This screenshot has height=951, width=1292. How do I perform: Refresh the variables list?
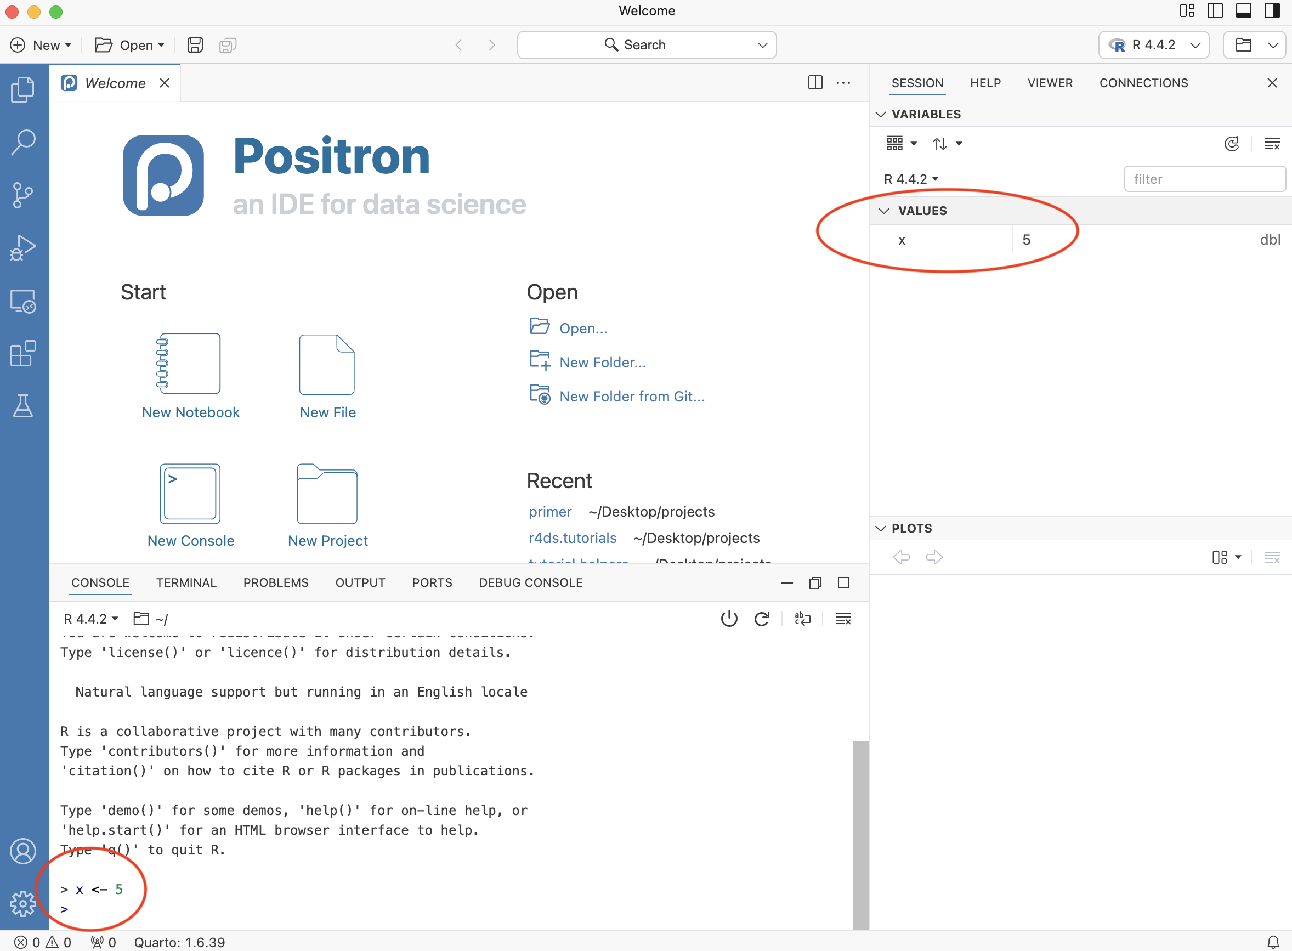click(1232, 143)
